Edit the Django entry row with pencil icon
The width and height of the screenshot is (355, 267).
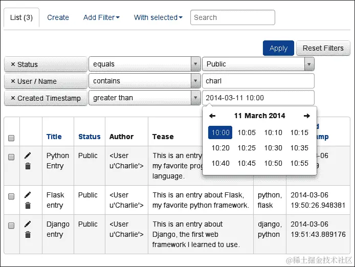click(x=28, y=224)
